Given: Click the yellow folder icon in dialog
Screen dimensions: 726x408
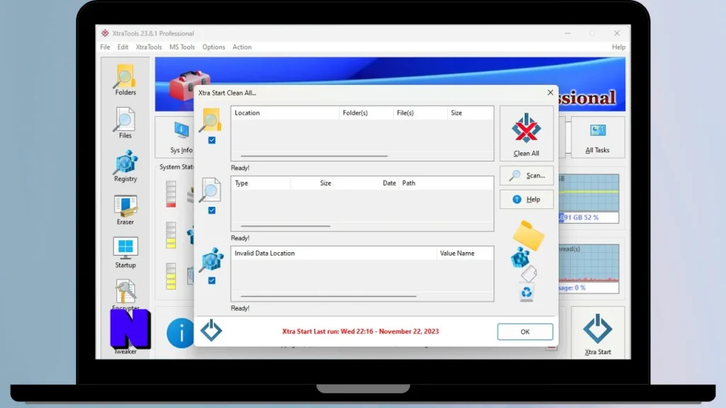Looking at the screenshot, I should point(528,236).
